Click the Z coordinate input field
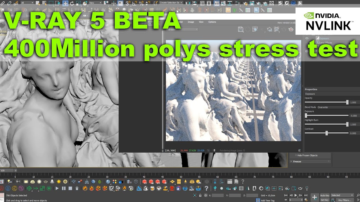This screenshot has height=202, width=360. point(252,195)
